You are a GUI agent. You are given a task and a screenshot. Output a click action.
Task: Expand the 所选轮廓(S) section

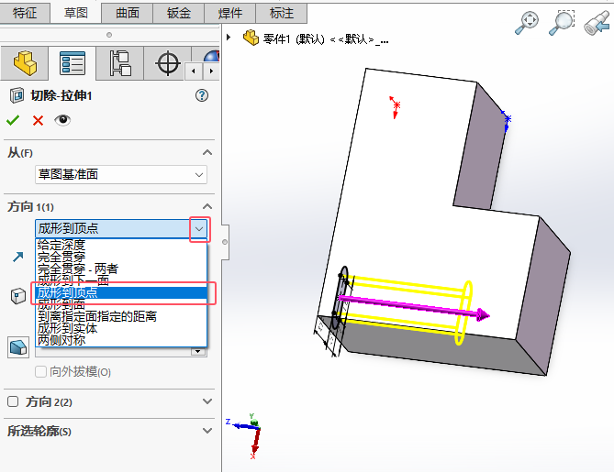tap(207, 431)
